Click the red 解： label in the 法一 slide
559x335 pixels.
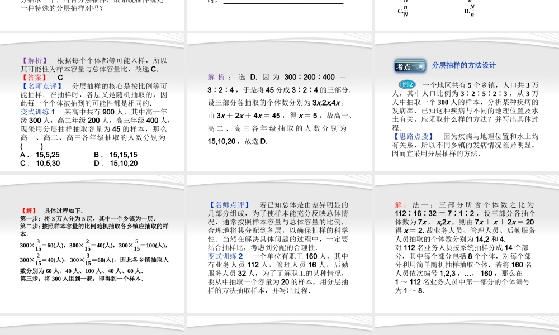tap(401, 205)
